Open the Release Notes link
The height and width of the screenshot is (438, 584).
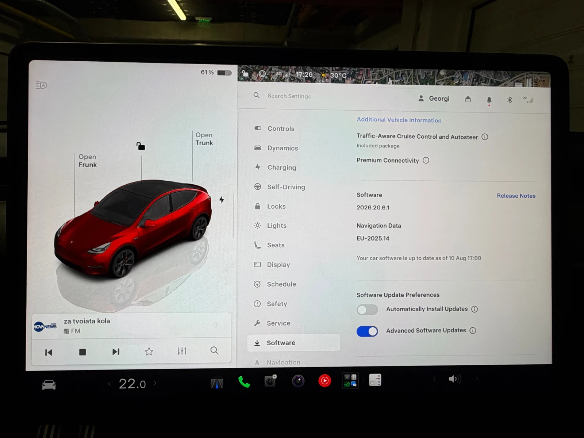pos(516,196)
